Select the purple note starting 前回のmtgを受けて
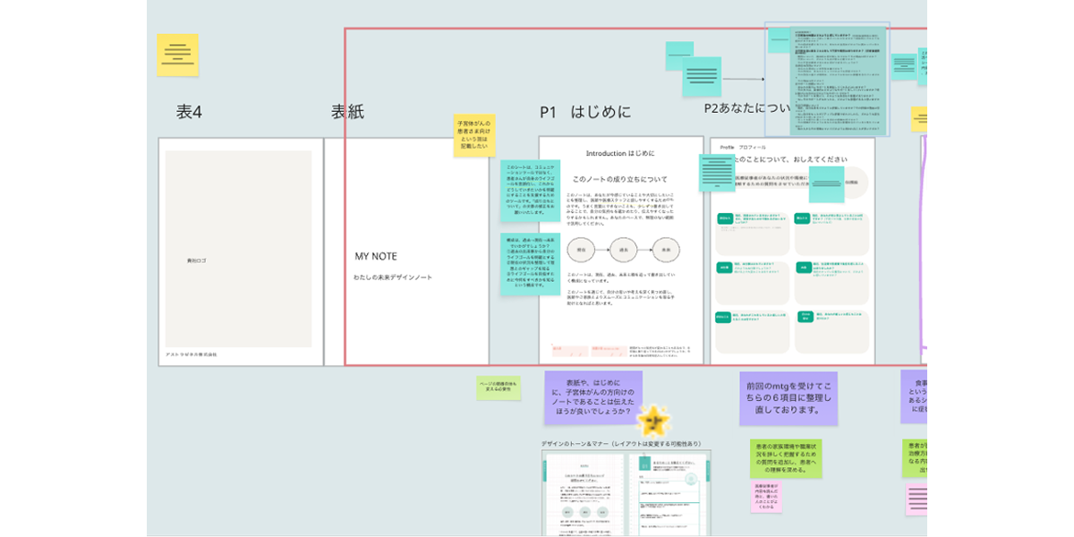This screenshot has width=1074, height=537. click(788, 398)
